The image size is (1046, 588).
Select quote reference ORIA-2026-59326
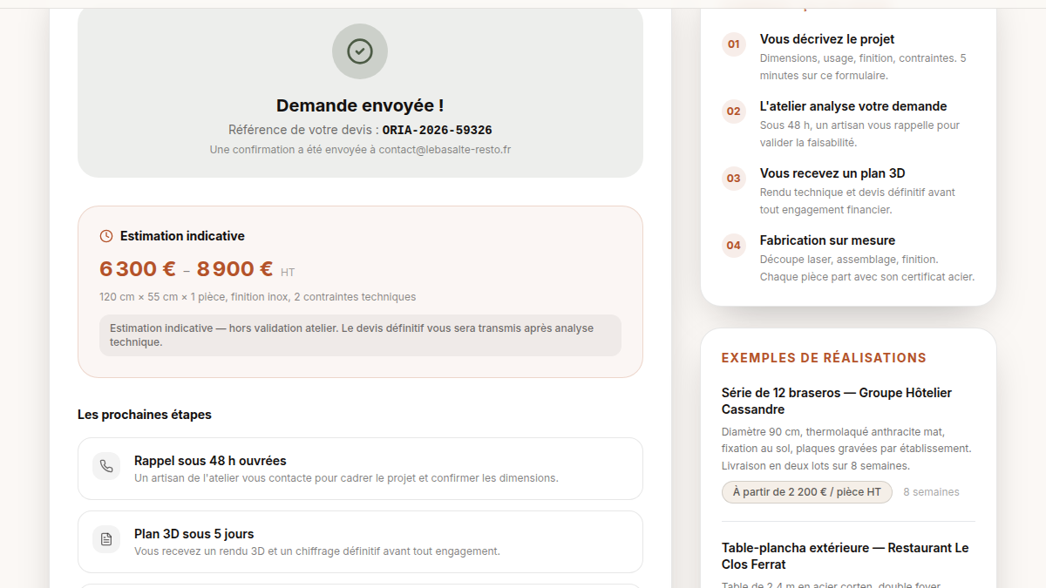[x=437, y=130]
